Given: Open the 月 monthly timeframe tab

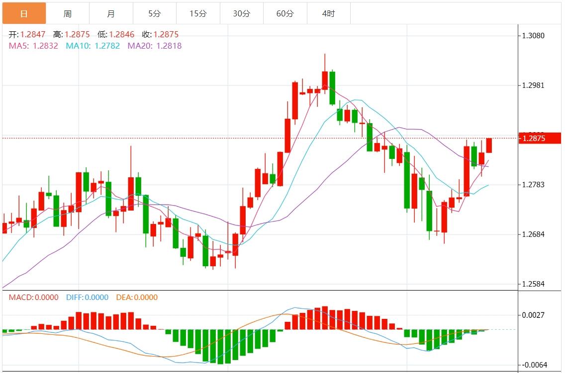Looking at the screenshot, I should pyautogui.click(x=111, y=13).
